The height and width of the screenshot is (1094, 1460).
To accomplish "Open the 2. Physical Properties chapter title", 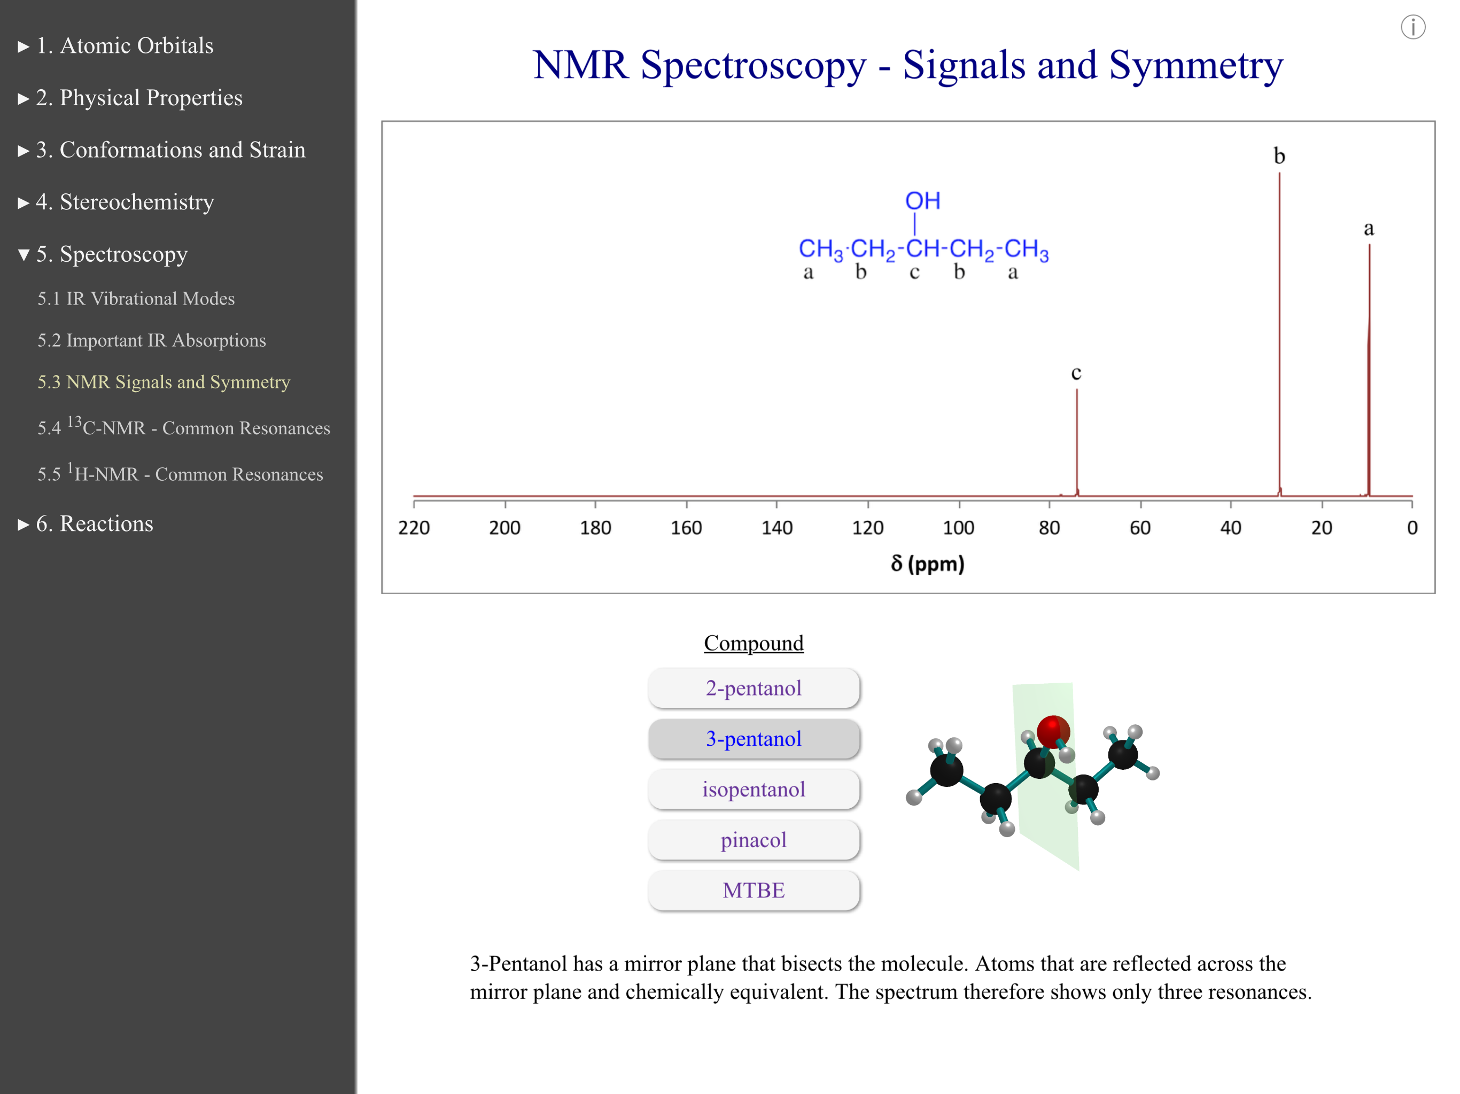I will point(139,98).
